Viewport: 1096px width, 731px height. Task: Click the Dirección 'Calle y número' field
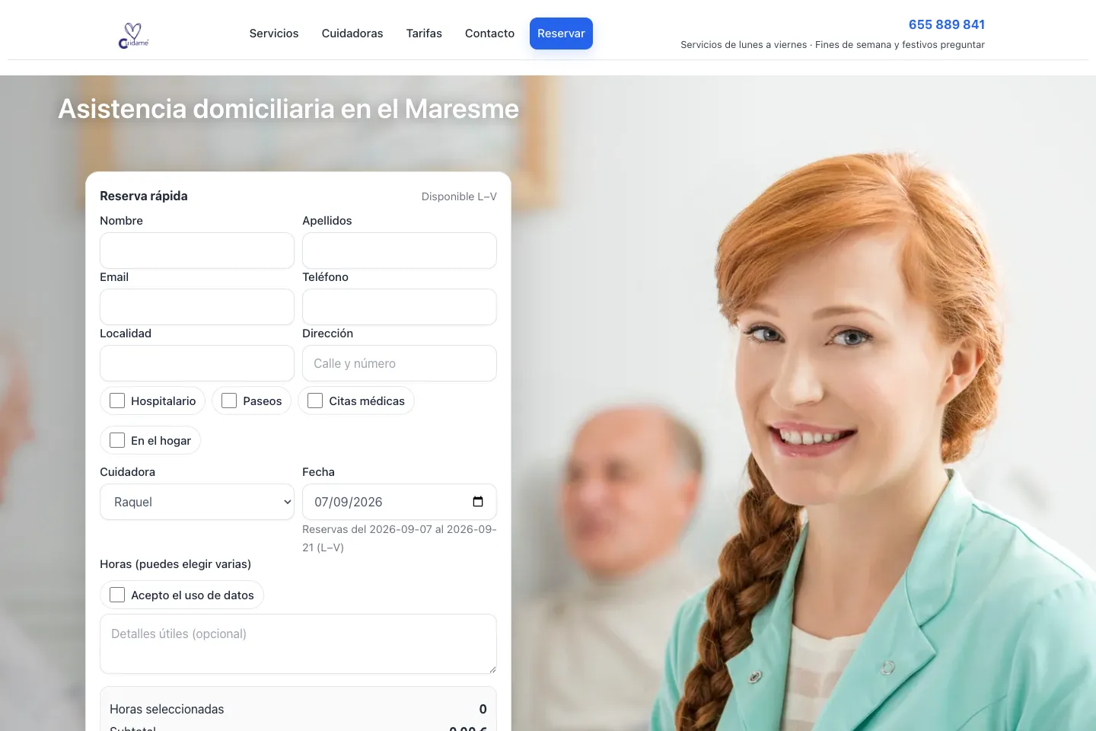click(x=400, y=363)
